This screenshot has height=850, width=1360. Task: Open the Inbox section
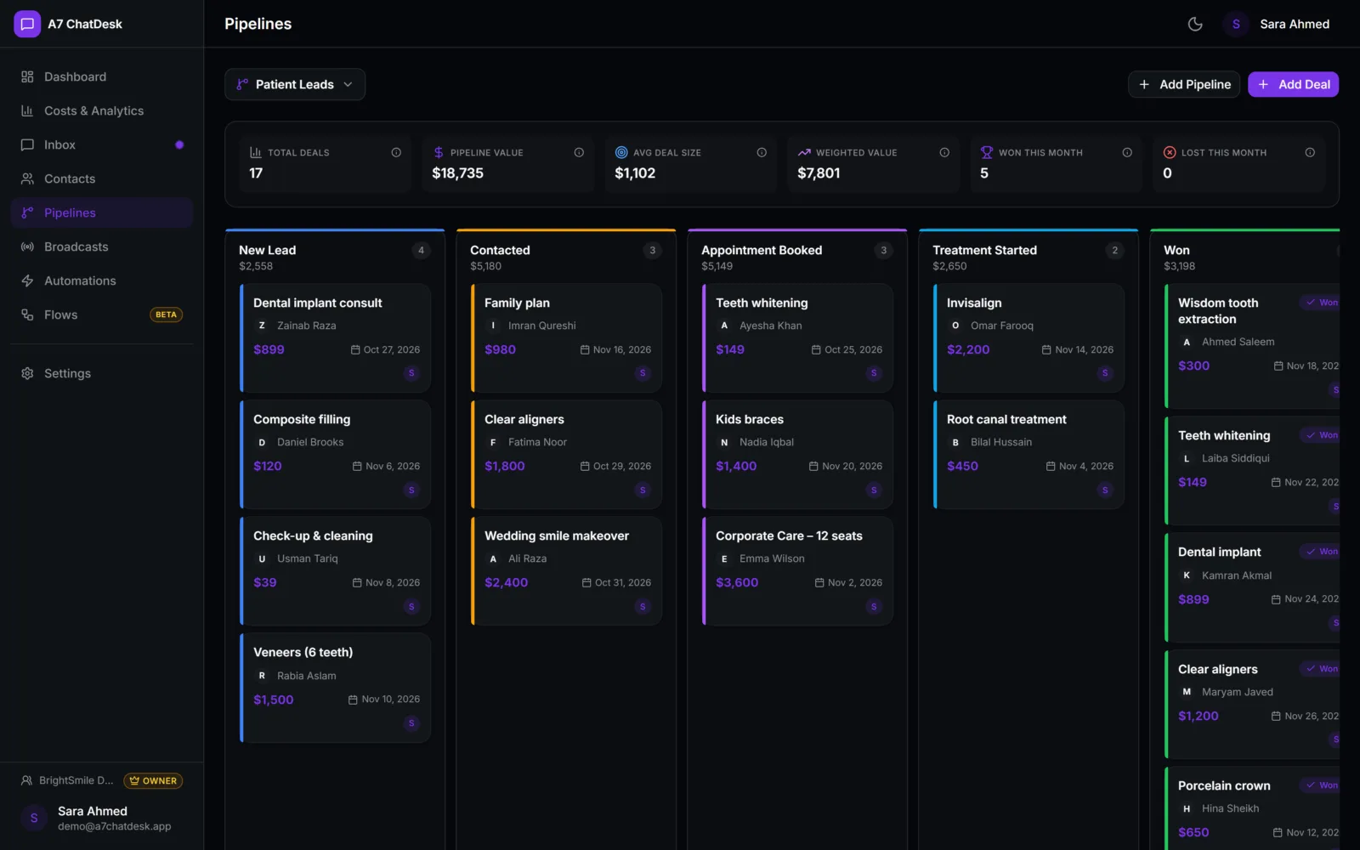pos(102,144)
